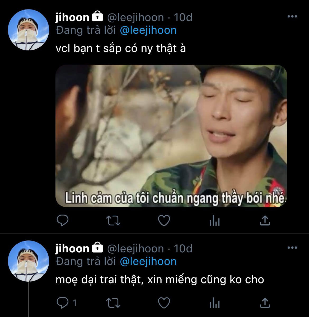This screenshot has height=317, width=309.
Task: Open jihoon's profile from first tweet username
Action: [72, 17]
